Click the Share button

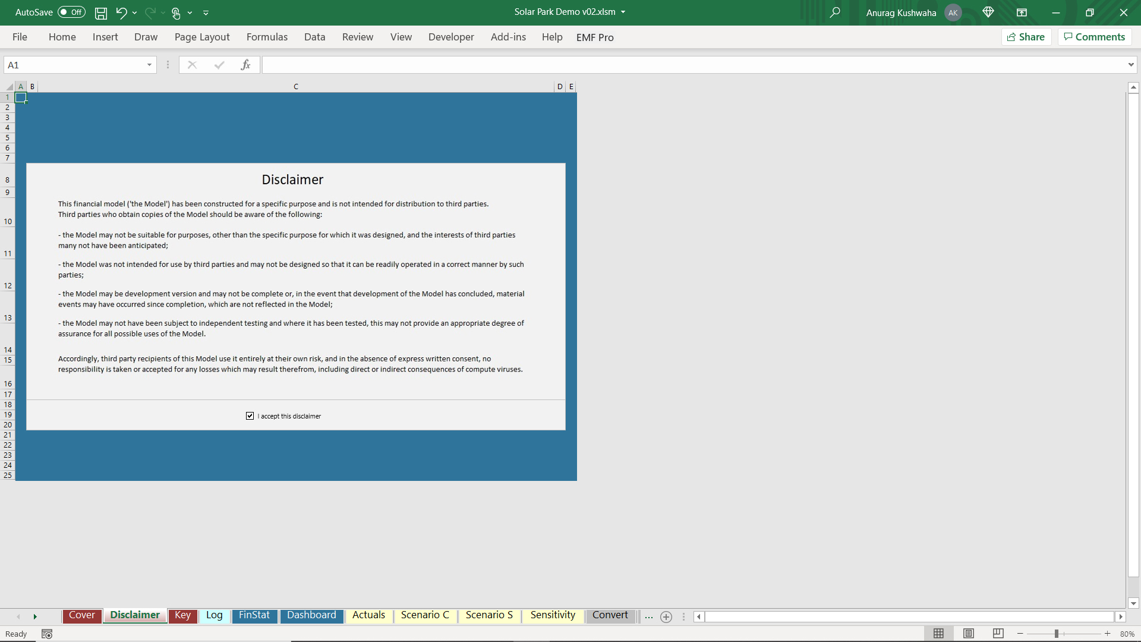coord(1026,37)
